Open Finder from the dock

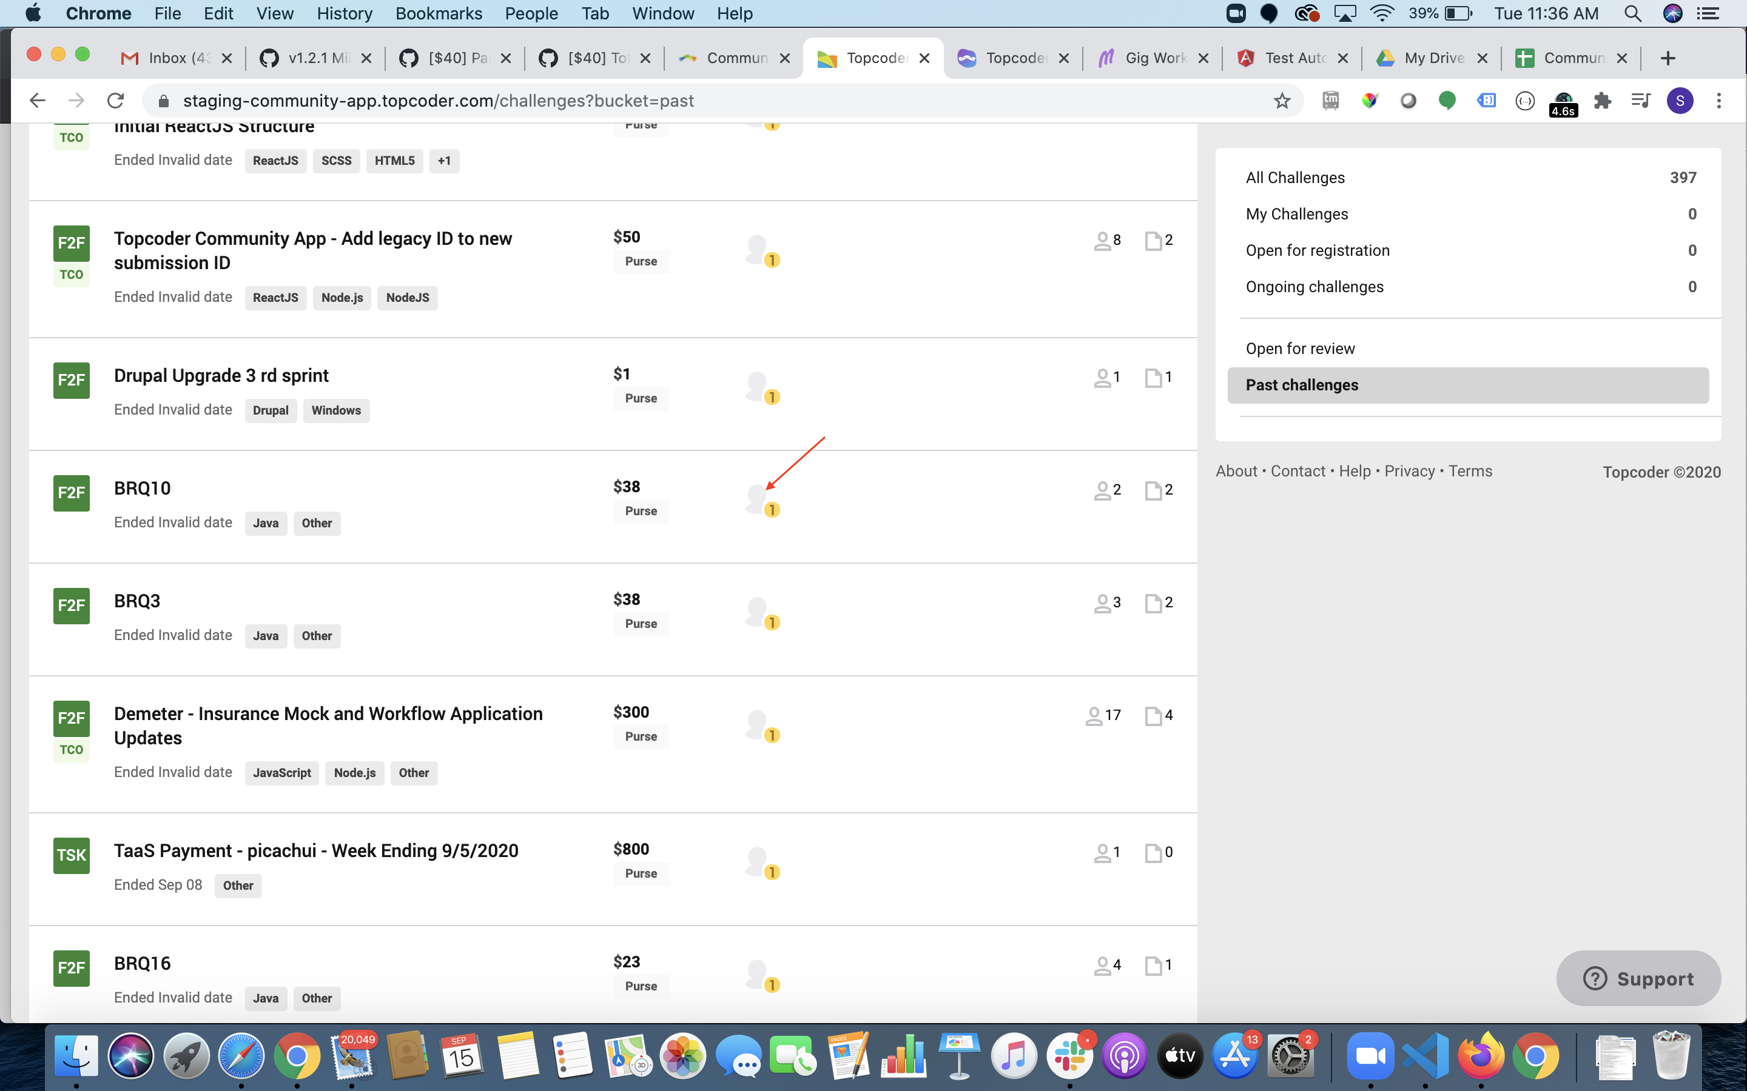[x=76, y=1056]
